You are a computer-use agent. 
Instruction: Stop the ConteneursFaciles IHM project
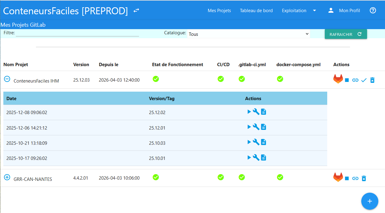[x=347, y=80]
